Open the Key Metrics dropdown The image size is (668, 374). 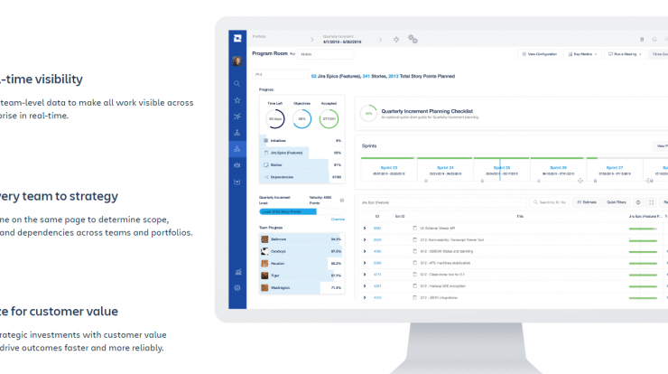point(583,54)
